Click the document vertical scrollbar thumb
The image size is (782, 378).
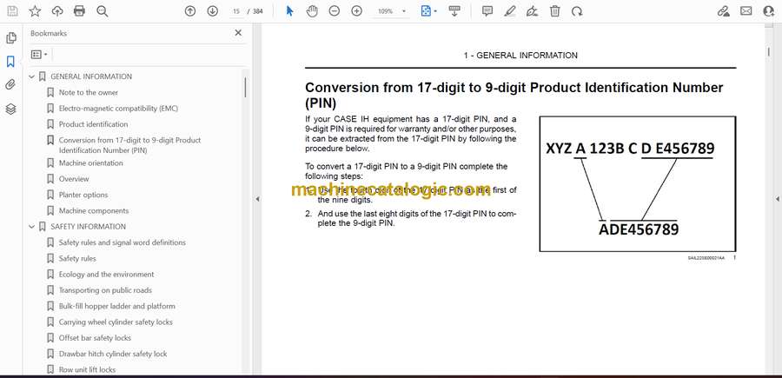pyautogui.click(x=769, y=52)
